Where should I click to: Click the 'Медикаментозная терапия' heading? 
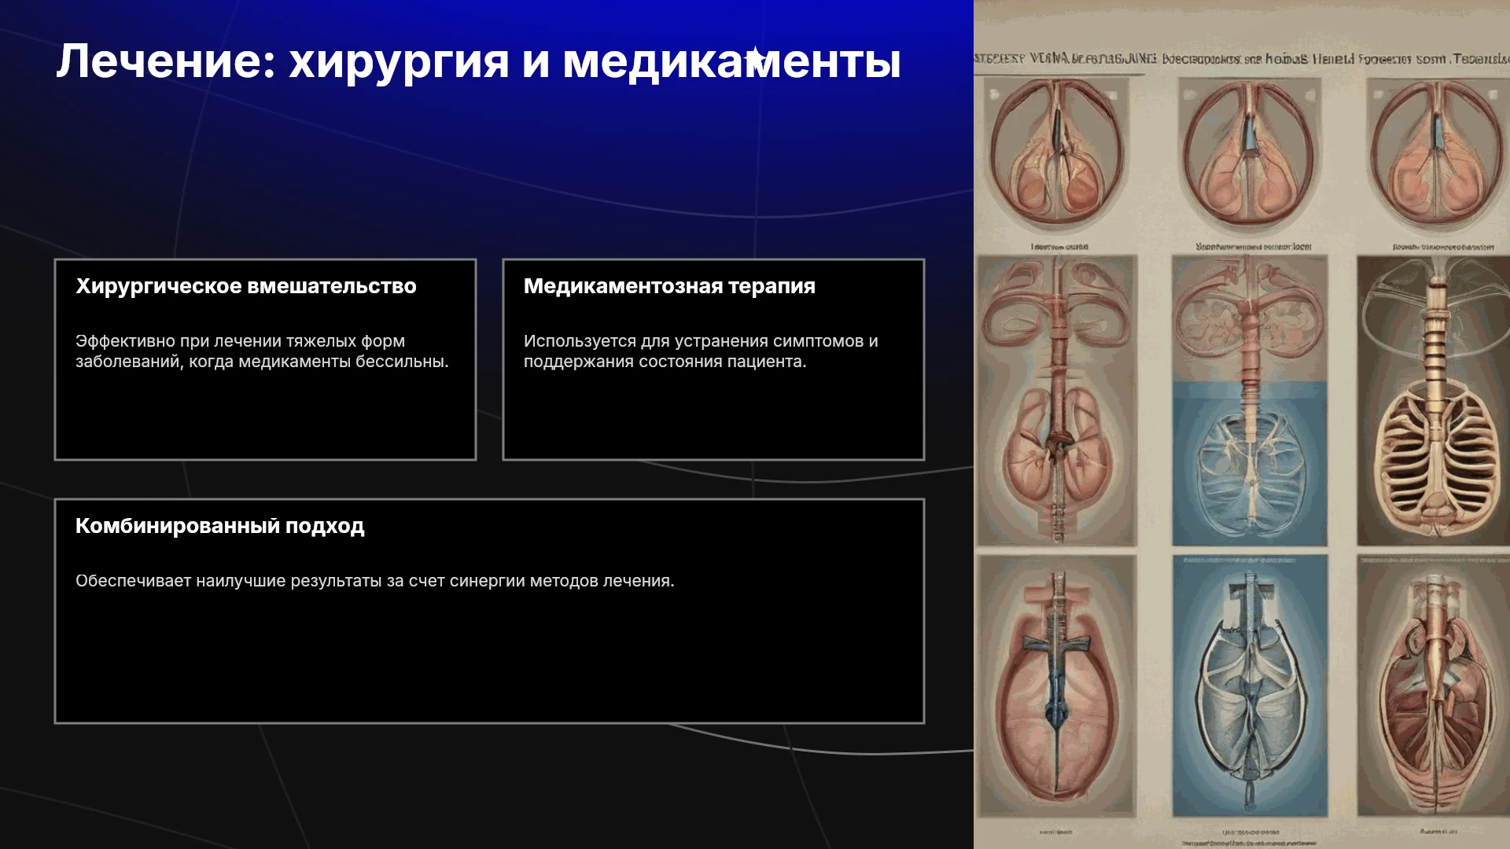coord(669,286)
